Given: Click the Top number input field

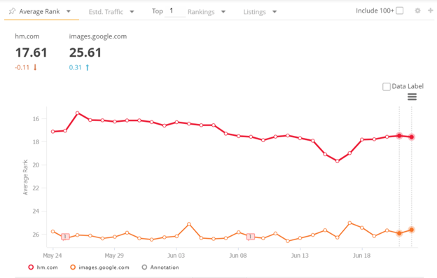Looking at the screenshot, I should (175, 11).
